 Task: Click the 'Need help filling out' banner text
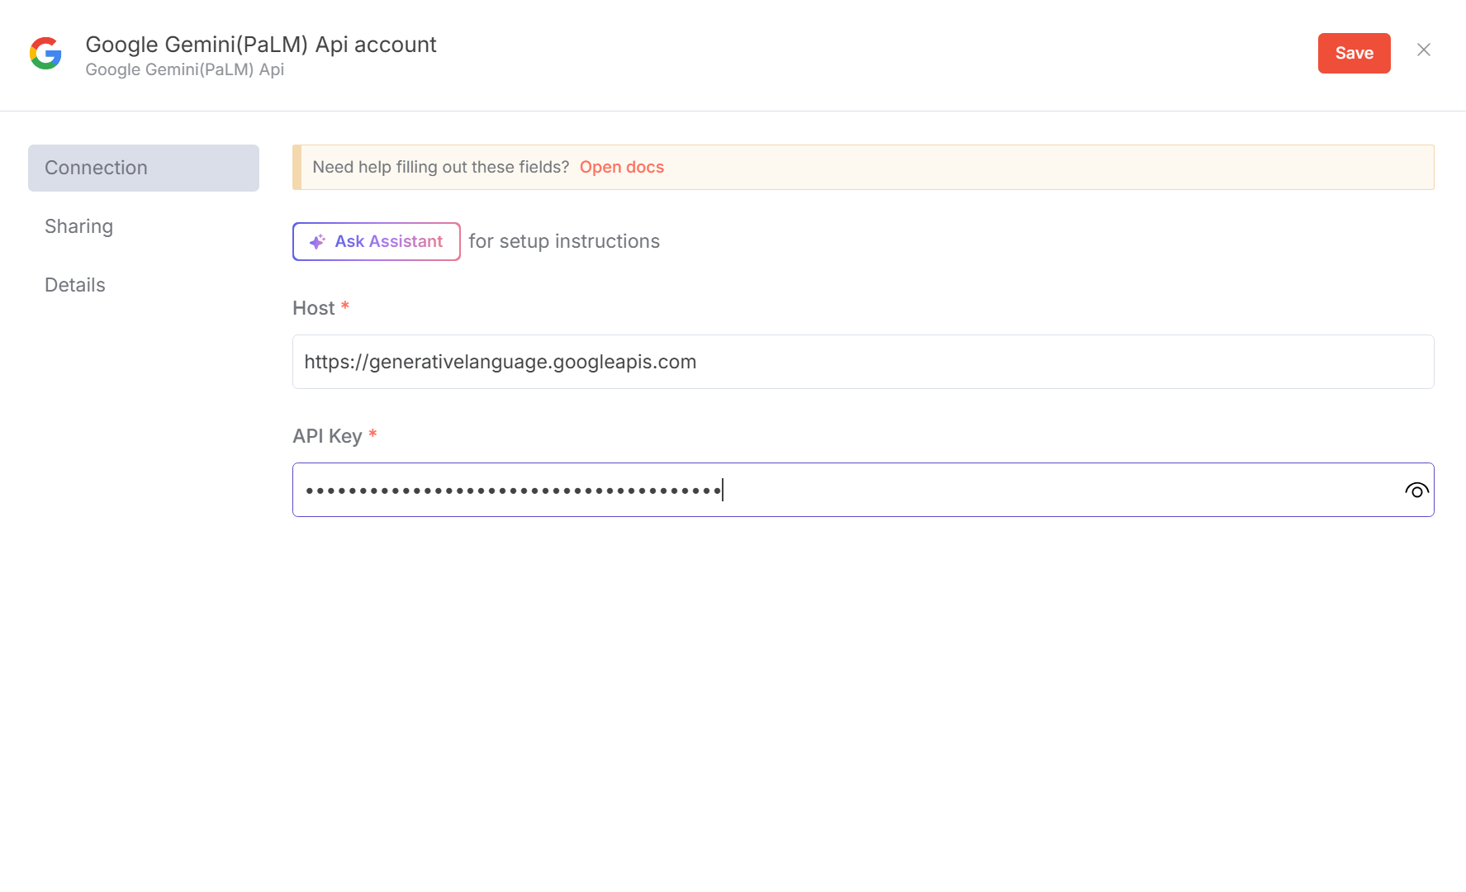pos(440,167)
